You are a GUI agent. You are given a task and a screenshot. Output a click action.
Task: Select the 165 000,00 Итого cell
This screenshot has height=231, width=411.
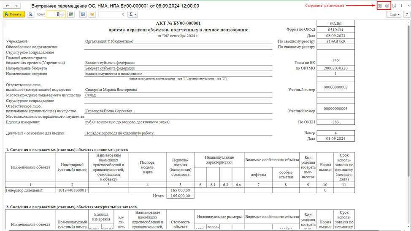click(x=180, y=196)
